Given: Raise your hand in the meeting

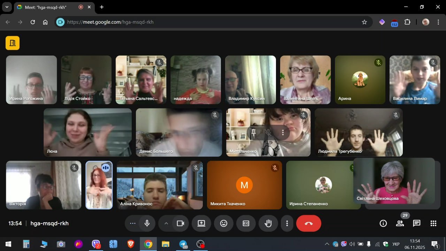Looking at the screenshot, I should pyautogui.click(x=268, y=223).
